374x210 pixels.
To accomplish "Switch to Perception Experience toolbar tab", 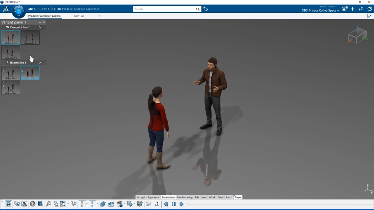I will click(148, 198).
